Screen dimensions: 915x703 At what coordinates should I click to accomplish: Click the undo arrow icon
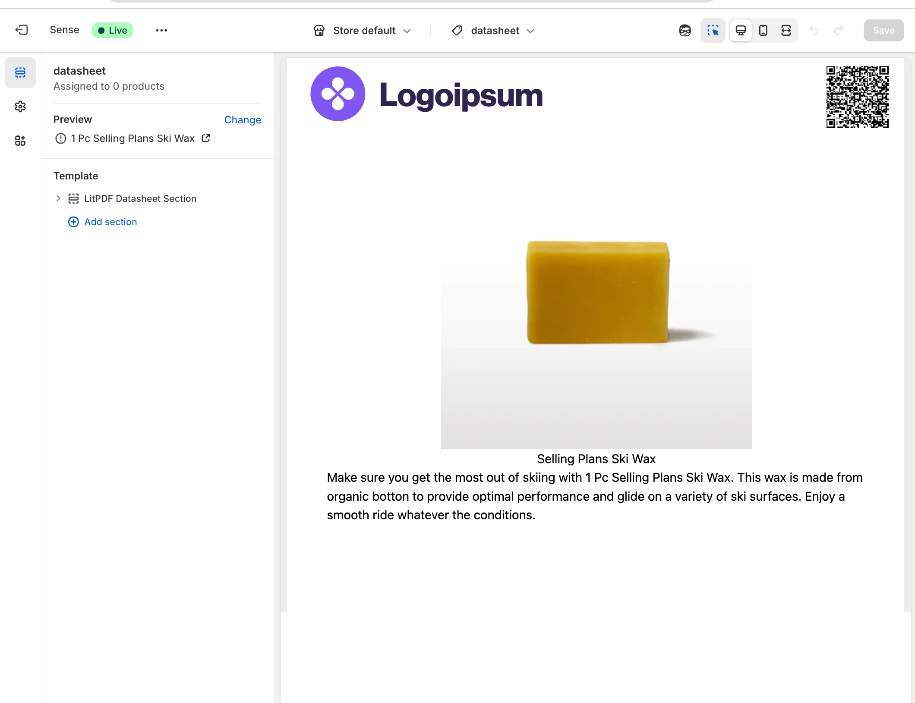(814, 31)
